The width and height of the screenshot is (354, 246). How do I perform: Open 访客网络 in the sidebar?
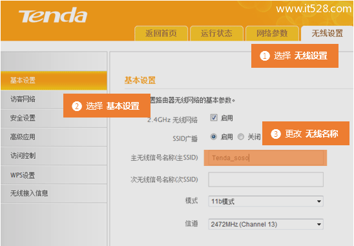54,99
